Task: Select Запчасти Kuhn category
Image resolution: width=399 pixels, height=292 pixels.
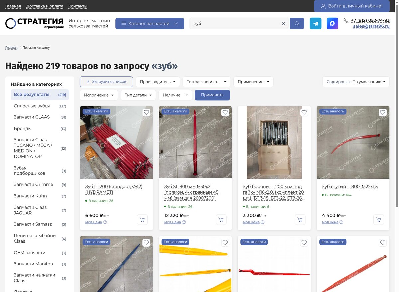Action: [40, 196]
